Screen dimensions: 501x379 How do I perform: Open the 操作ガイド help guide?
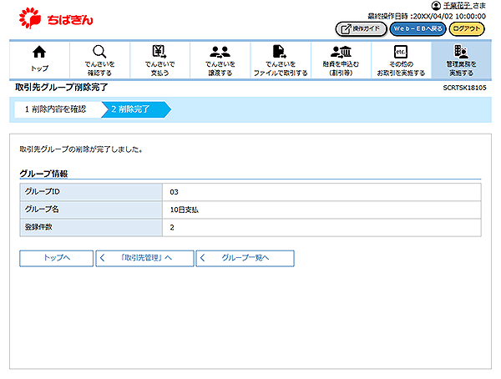click(361, 28)
